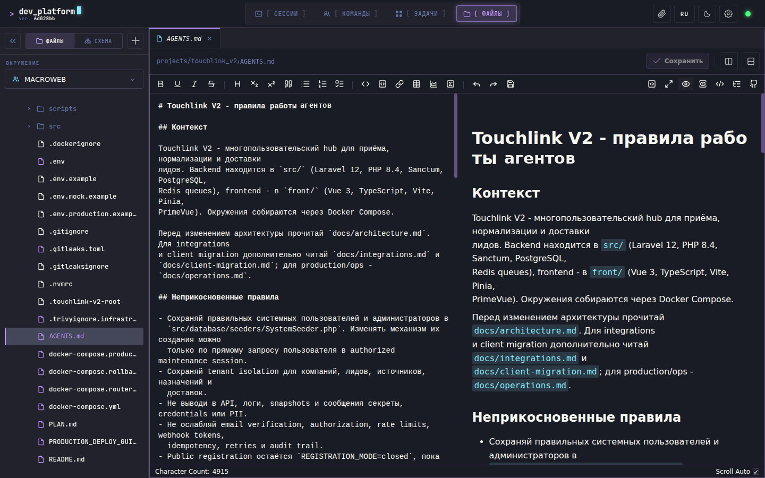Open the ФАЙЛЫ top navigation tab

coord(487,14)
